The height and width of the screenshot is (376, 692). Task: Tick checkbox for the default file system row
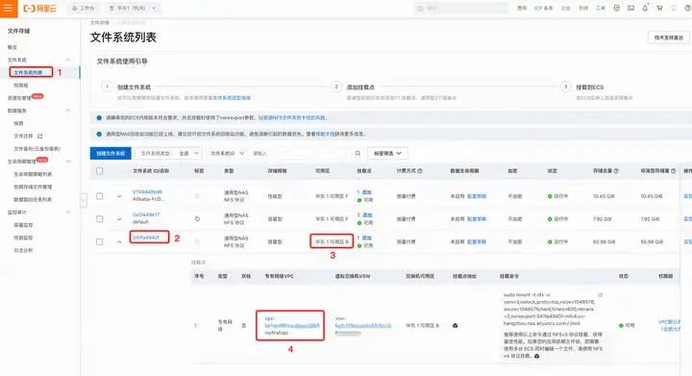pyautogui.click(x=100, y=219)
